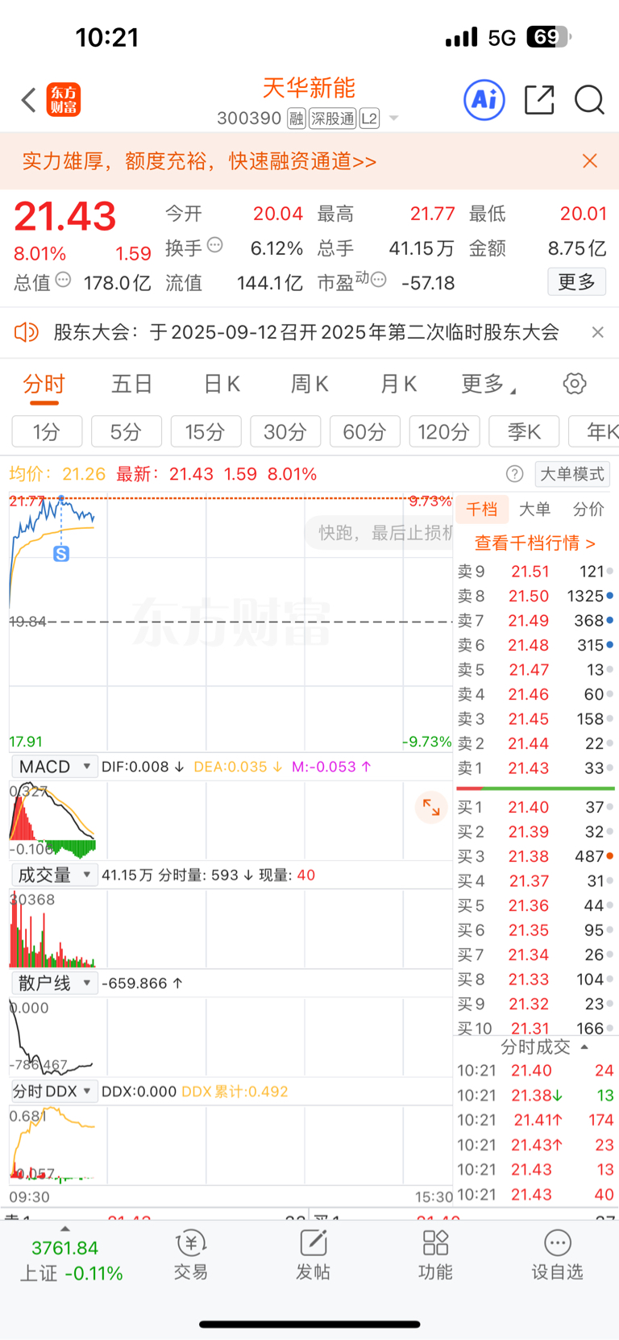Toggle the 大单模式 button
619x1340 pixels.
coord(571,474)
